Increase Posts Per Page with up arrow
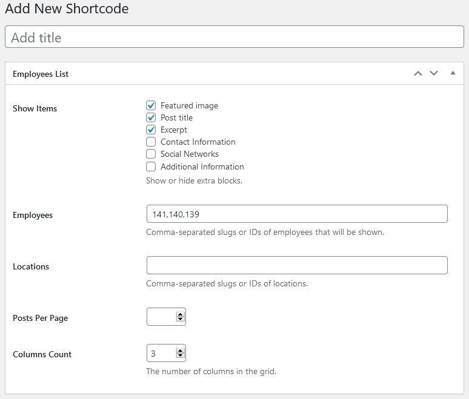The image size is (469, 399). point(180,314)
